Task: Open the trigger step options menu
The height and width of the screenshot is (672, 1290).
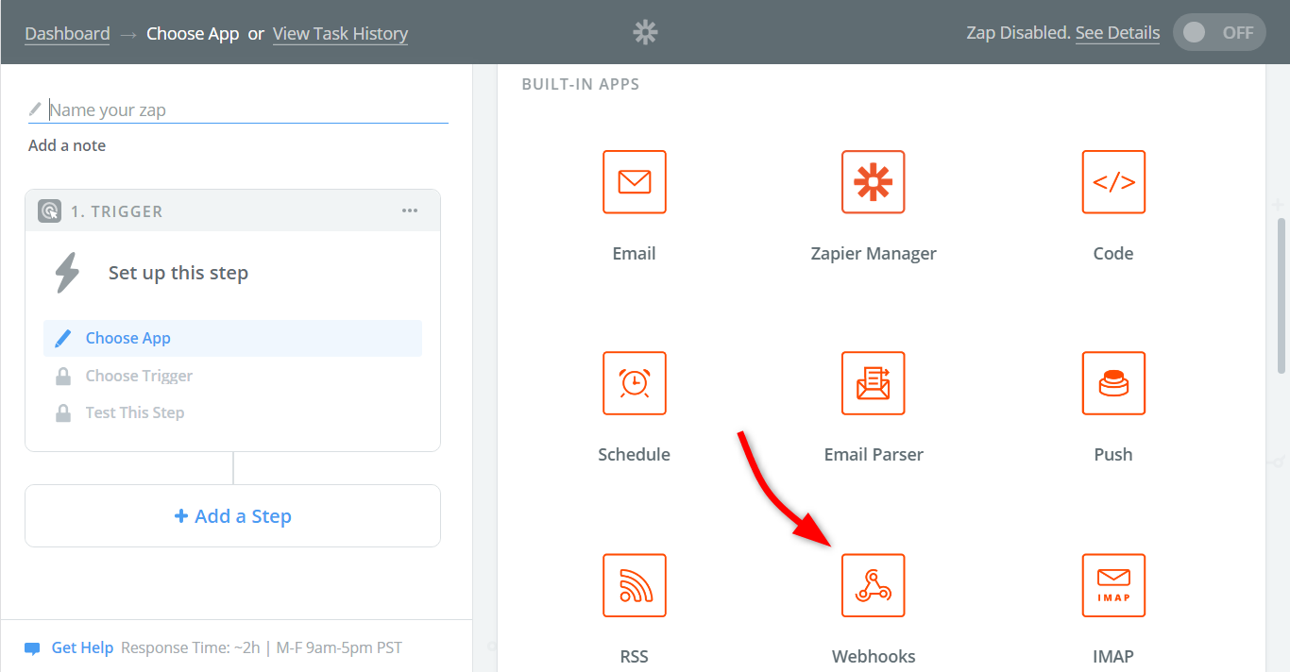Action: point(410,210)
